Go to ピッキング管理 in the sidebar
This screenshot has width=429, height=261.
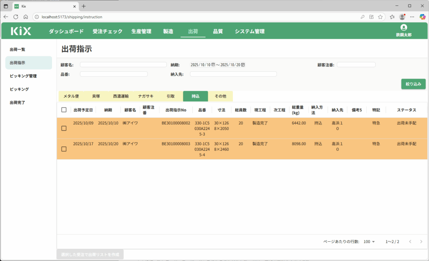pos(23,76)
